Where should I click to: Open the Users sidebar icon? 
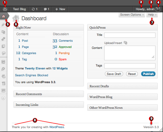4,76
